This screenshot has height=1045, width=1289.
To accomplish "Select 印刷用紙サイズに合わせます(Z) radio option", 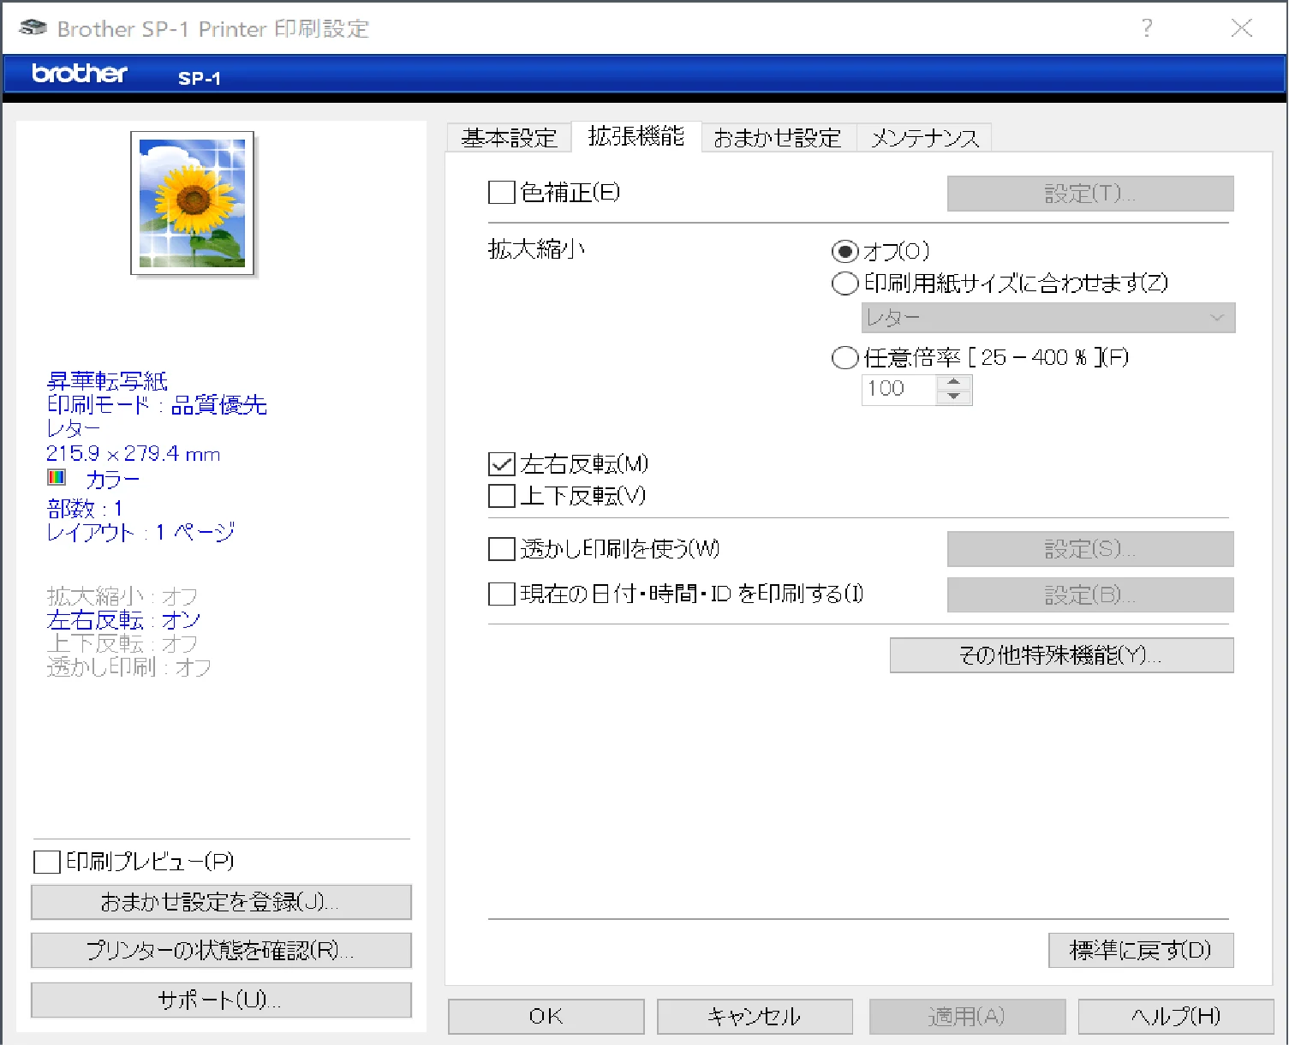I will coord(844,283).
